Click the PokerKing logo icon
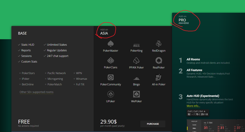Image resolution: width=245 pixels, height=132 pixels. click(x=136, y=45)
